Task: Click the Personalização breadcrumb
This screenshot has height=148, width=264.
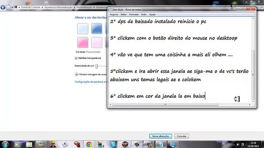Action: click(x=84, y=7)
